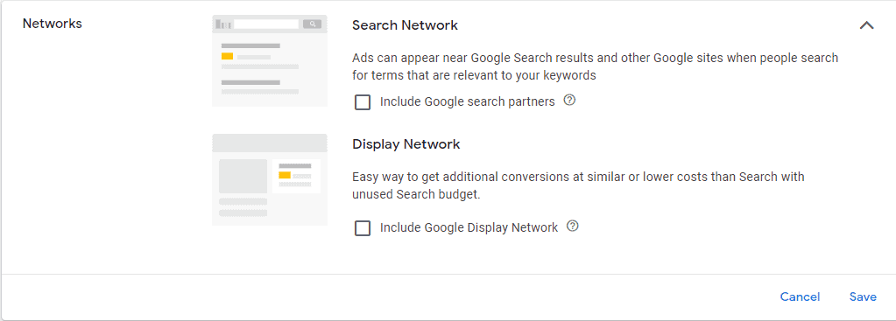This screenshot has height=321, width=896.
Task: Open help icon beside Google search partners
Action: coord(569,101)
